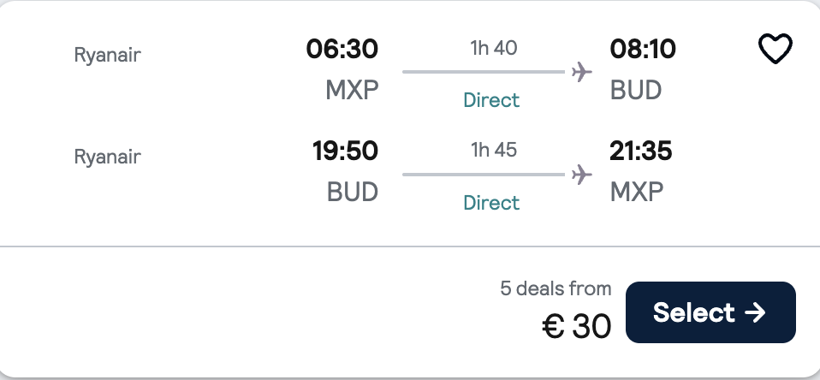Click the return Direct label
Image resolution: width=820 pixels, height=380 pixels.
[x=491, y=203]
